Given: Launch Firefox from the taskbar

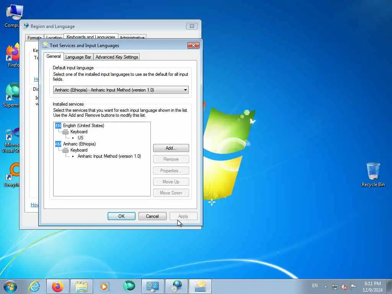Looking at the screenshot, I should [57, 286].
